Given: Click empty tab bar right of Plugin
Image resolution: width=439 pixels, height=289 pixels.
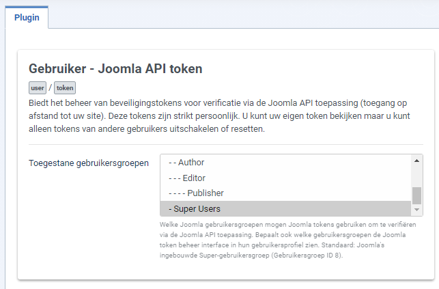Looking at the screenshot, I should (x=243, y=17).
